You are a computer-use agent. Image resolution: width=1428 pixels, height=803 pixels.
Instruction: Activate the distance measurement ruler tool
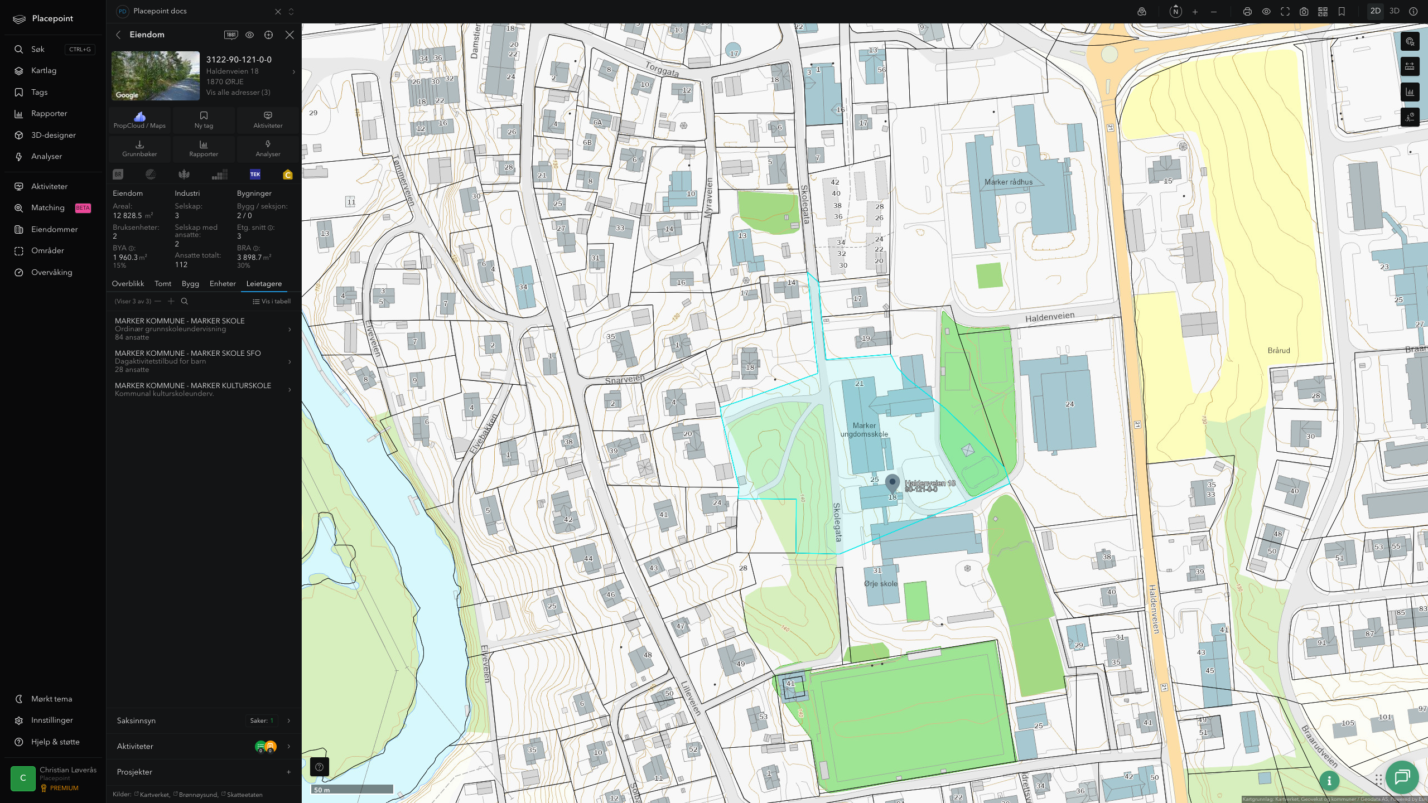[x=1410, y=66]
